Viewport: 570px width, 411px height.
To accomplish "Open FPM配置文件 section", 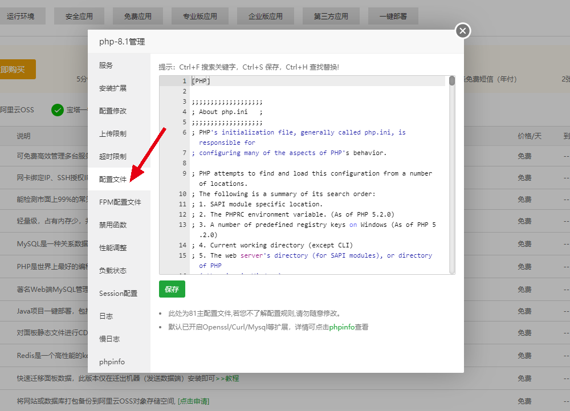I will [120, 202].
